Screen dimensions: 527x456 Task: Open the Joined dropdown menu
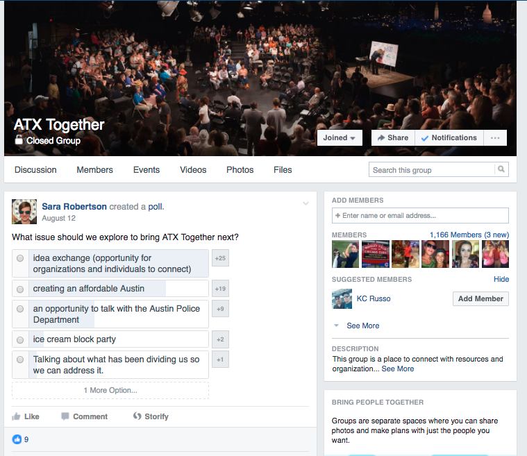[x=340, y=138]
